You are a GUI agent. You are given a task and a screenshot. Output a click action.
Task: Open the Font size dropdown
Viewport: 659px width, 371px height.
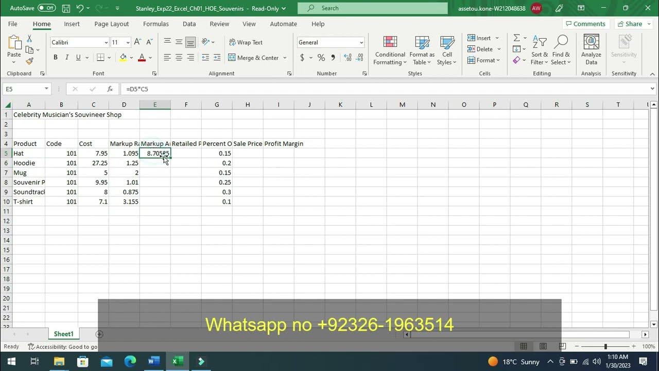pyautogui.click(x=128, y=42)
